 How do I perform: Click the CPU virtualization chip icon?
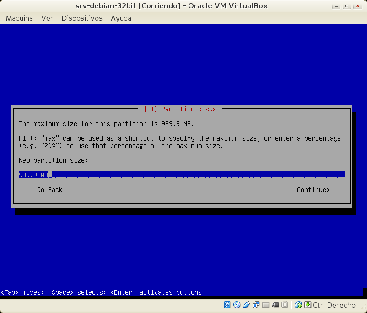click(x=285, y=305)
